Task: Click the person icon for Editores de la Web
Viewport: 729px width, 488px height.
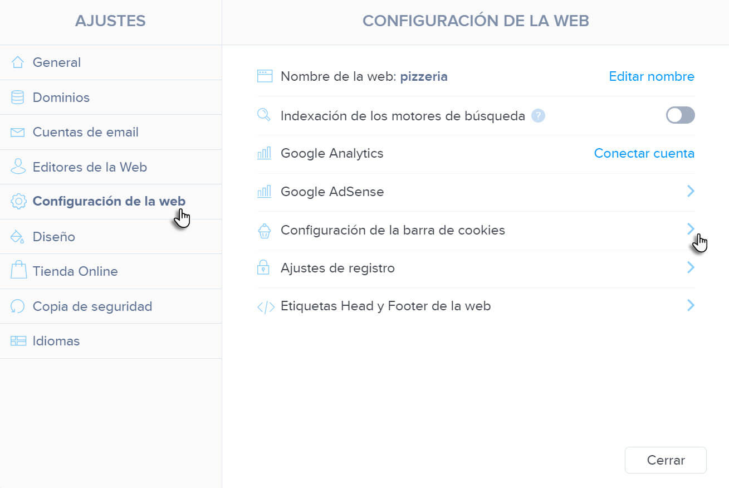Action: pyautogui.click(x=18, y=167)
